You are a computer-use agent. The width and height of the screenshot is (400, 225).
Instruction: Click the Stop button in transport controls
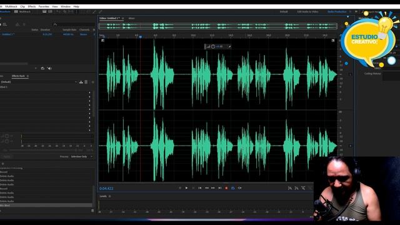point(180,188)
